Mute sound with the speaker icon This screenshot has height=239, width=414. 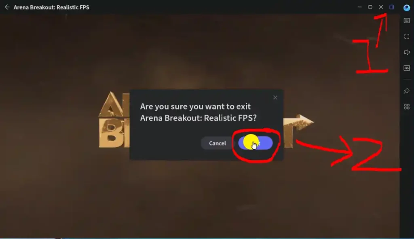point(407,52)
